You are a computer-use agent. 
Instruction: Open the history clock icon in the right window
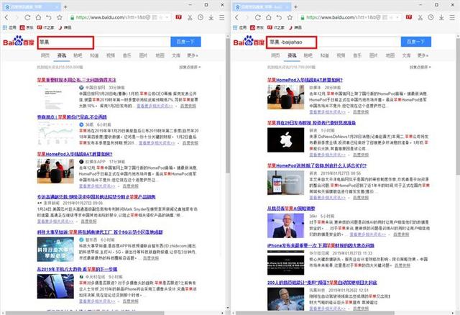[431, 17]
